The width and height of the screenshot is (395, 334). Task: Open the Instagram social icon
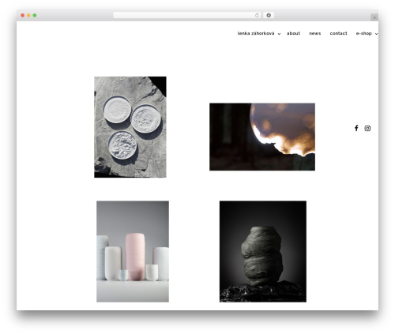point(367,128)
